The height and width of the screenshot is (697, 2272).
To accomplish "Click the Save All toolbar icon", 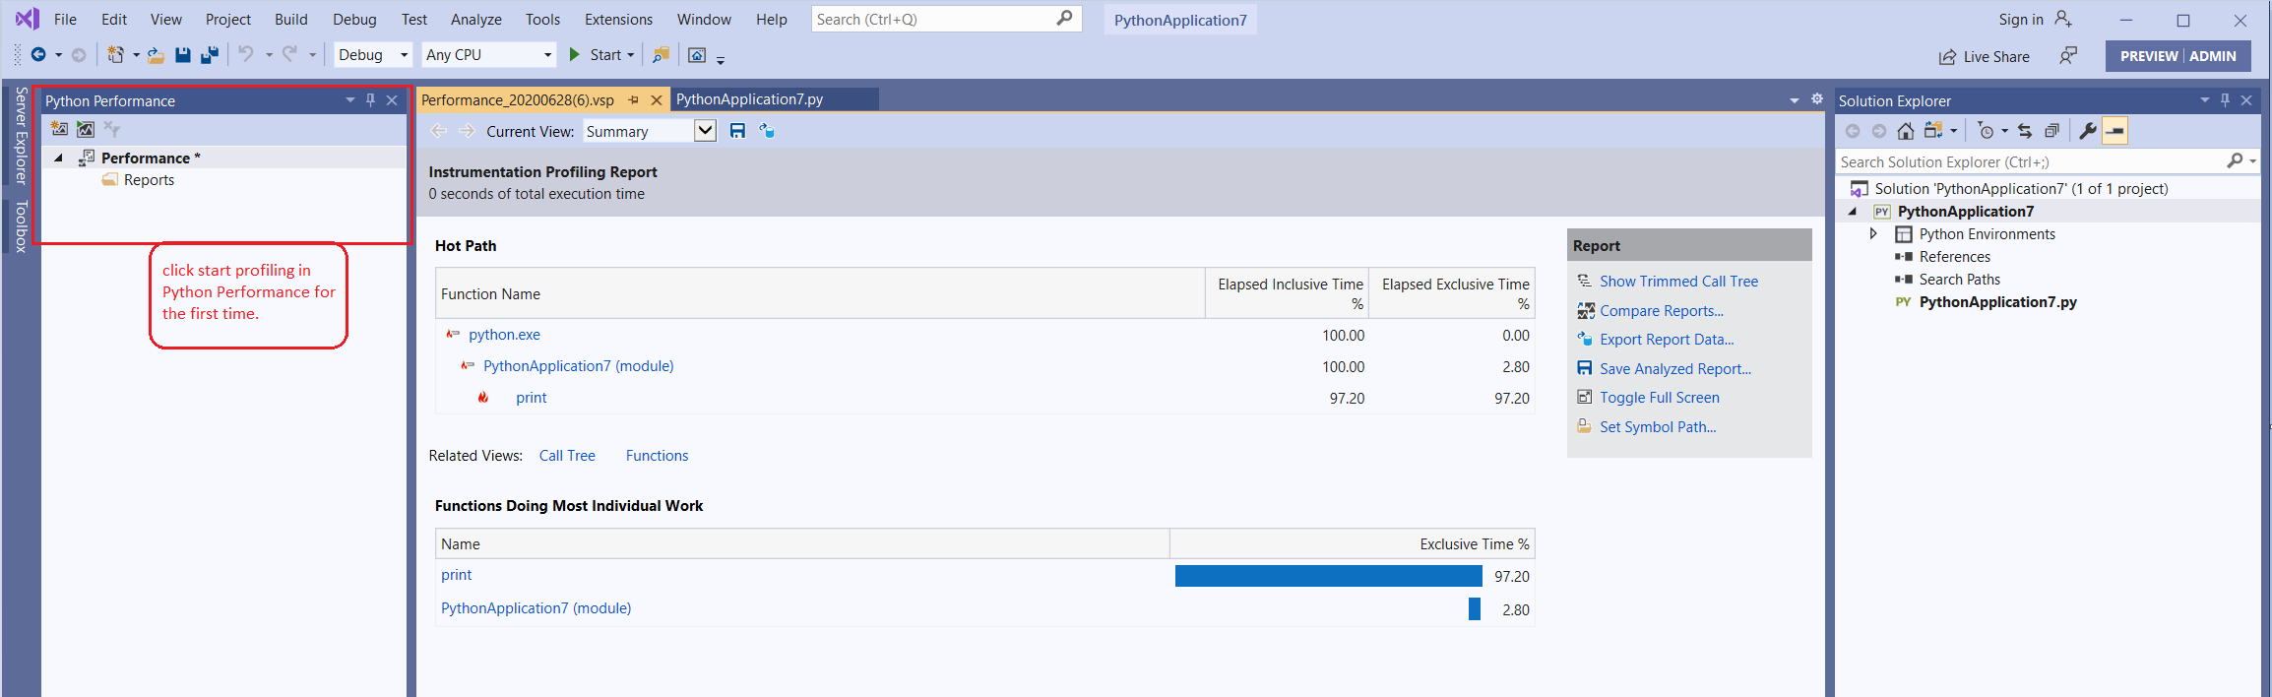I will pyautogui.click(x=210, y=55).
